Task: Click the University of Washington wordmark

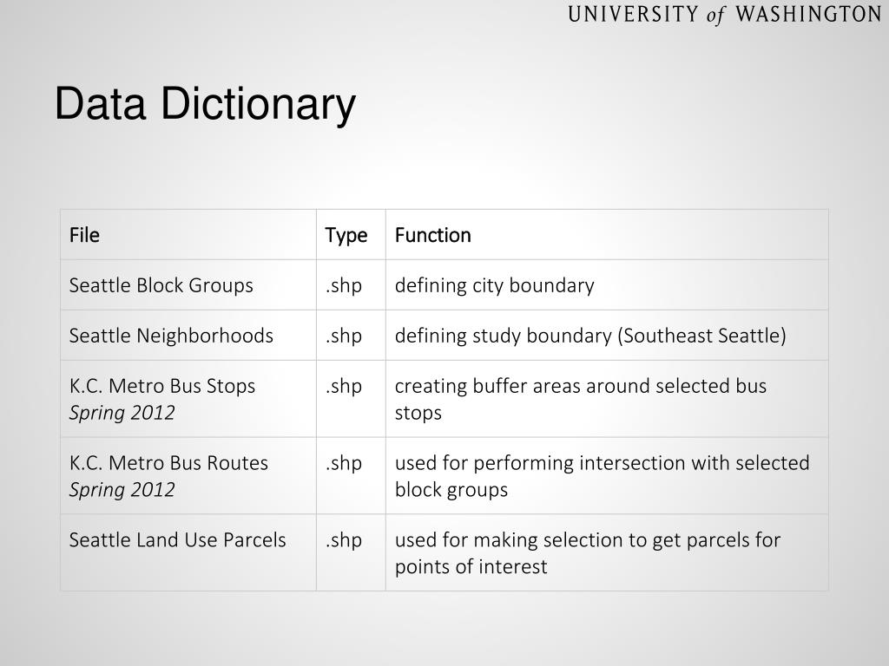Action: click(725, 15)
